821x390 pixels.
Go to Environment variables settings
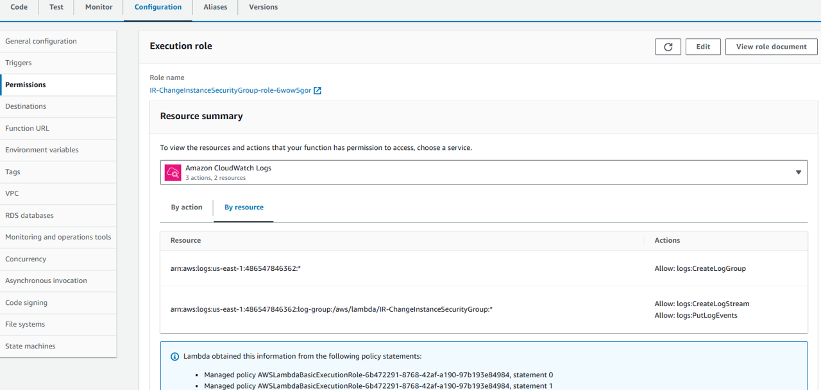42,150
